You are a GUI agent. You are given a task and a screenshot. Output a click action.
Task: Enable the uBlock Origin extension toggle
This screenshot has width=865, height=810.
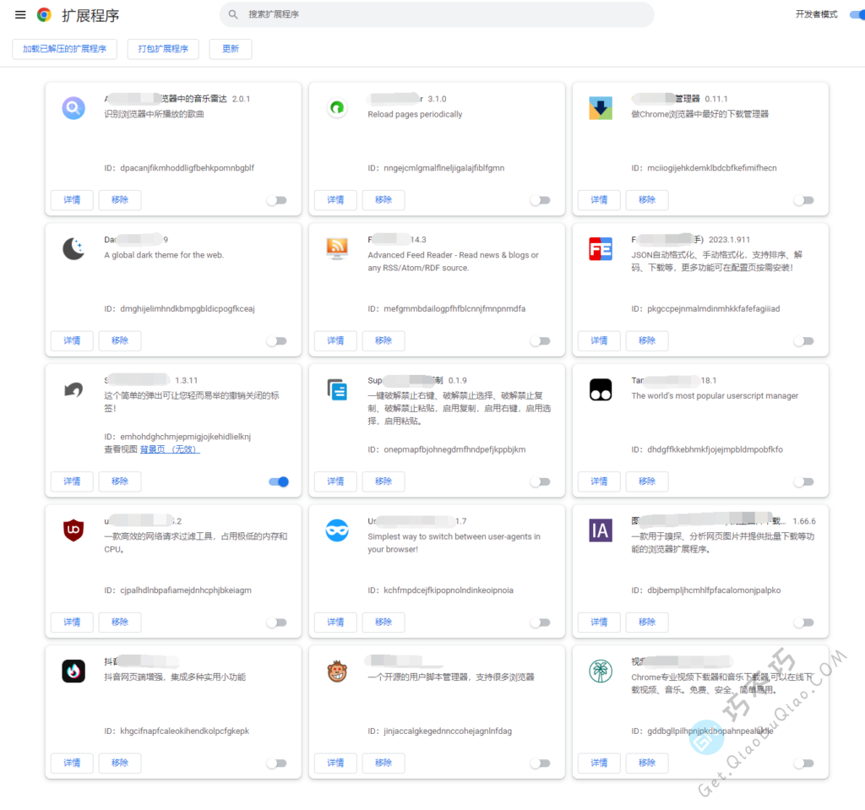(276, 622)
